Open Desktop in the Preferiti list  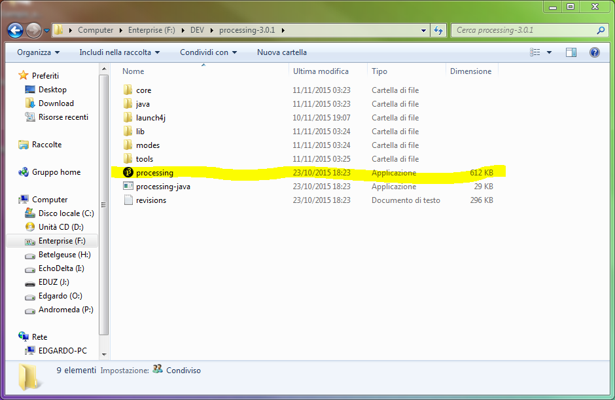coord(52,90)
